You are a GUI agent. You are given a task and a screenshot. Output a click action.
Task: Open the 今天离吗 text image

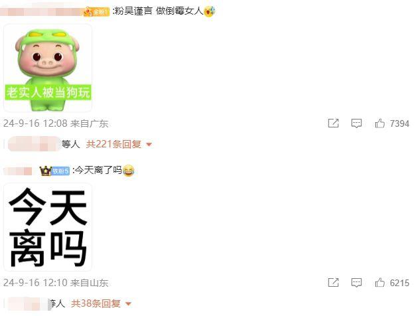(x=48, y=227)
